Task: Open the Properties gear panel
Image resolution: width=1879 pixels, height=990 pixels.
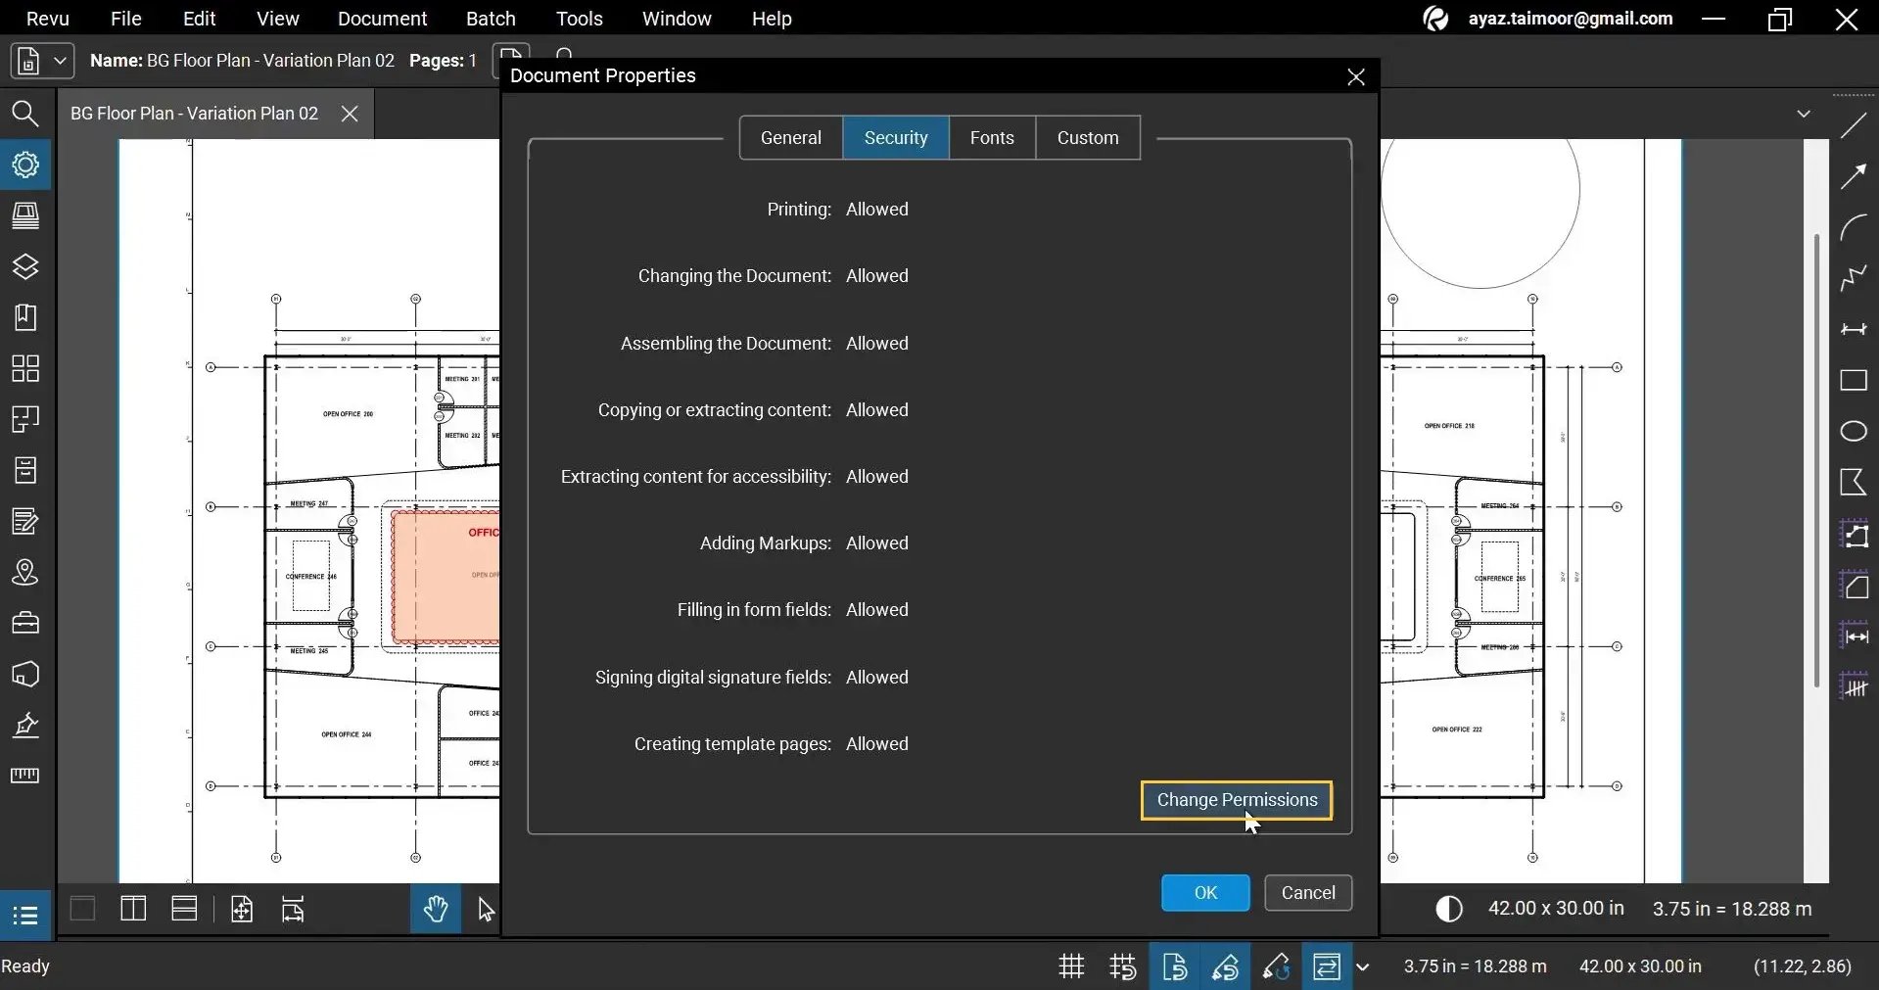Action: point(25,165)
